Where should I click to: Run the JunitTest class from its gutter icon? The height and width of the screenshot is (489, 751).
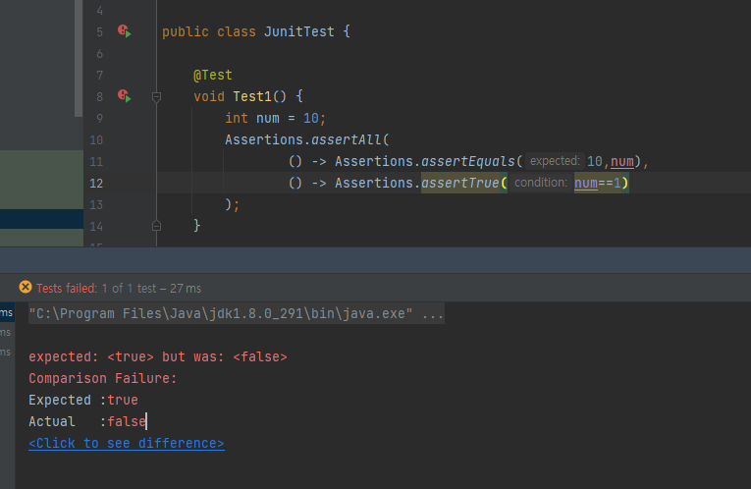[124, 31]
